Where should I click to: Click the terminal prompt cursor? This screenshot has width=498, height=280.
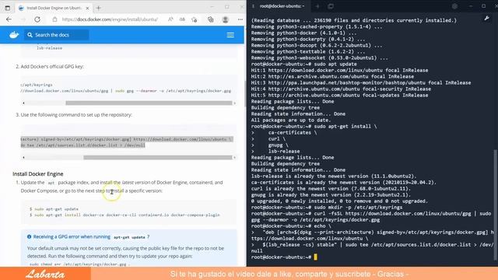[x=315, y=257]
